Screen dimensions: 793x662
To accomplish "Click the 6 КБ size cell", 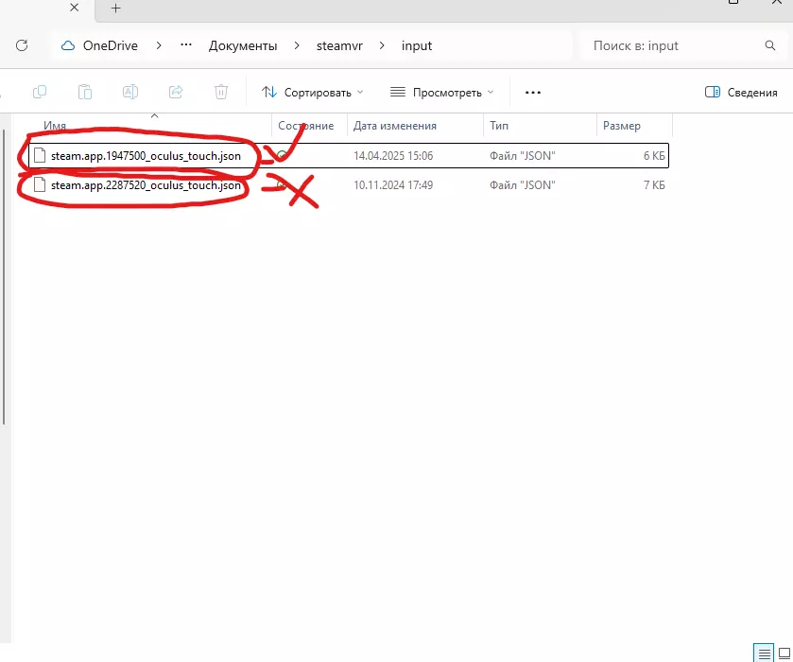I will click(x=654, y=156).
